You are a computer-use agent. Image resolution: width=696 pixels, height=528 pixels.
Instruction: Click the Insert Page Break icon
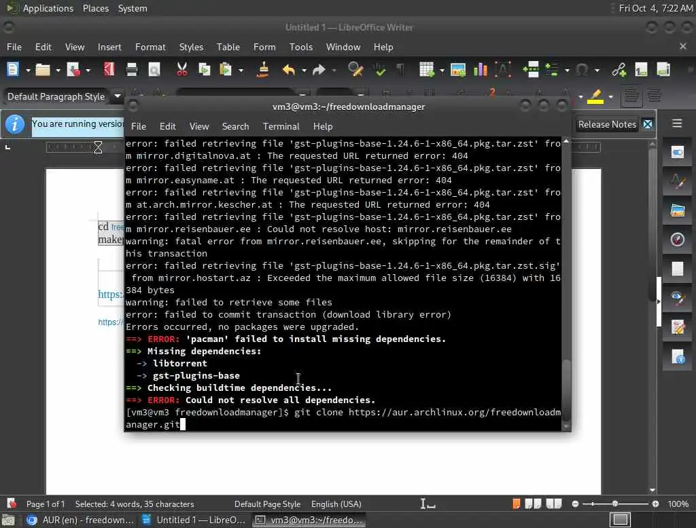point(530,70)
